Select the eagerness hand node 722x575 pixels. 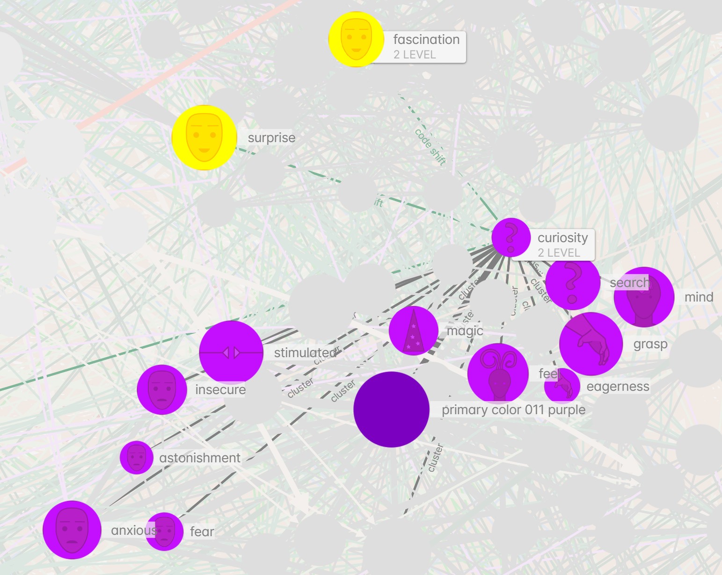click(562, 386)
